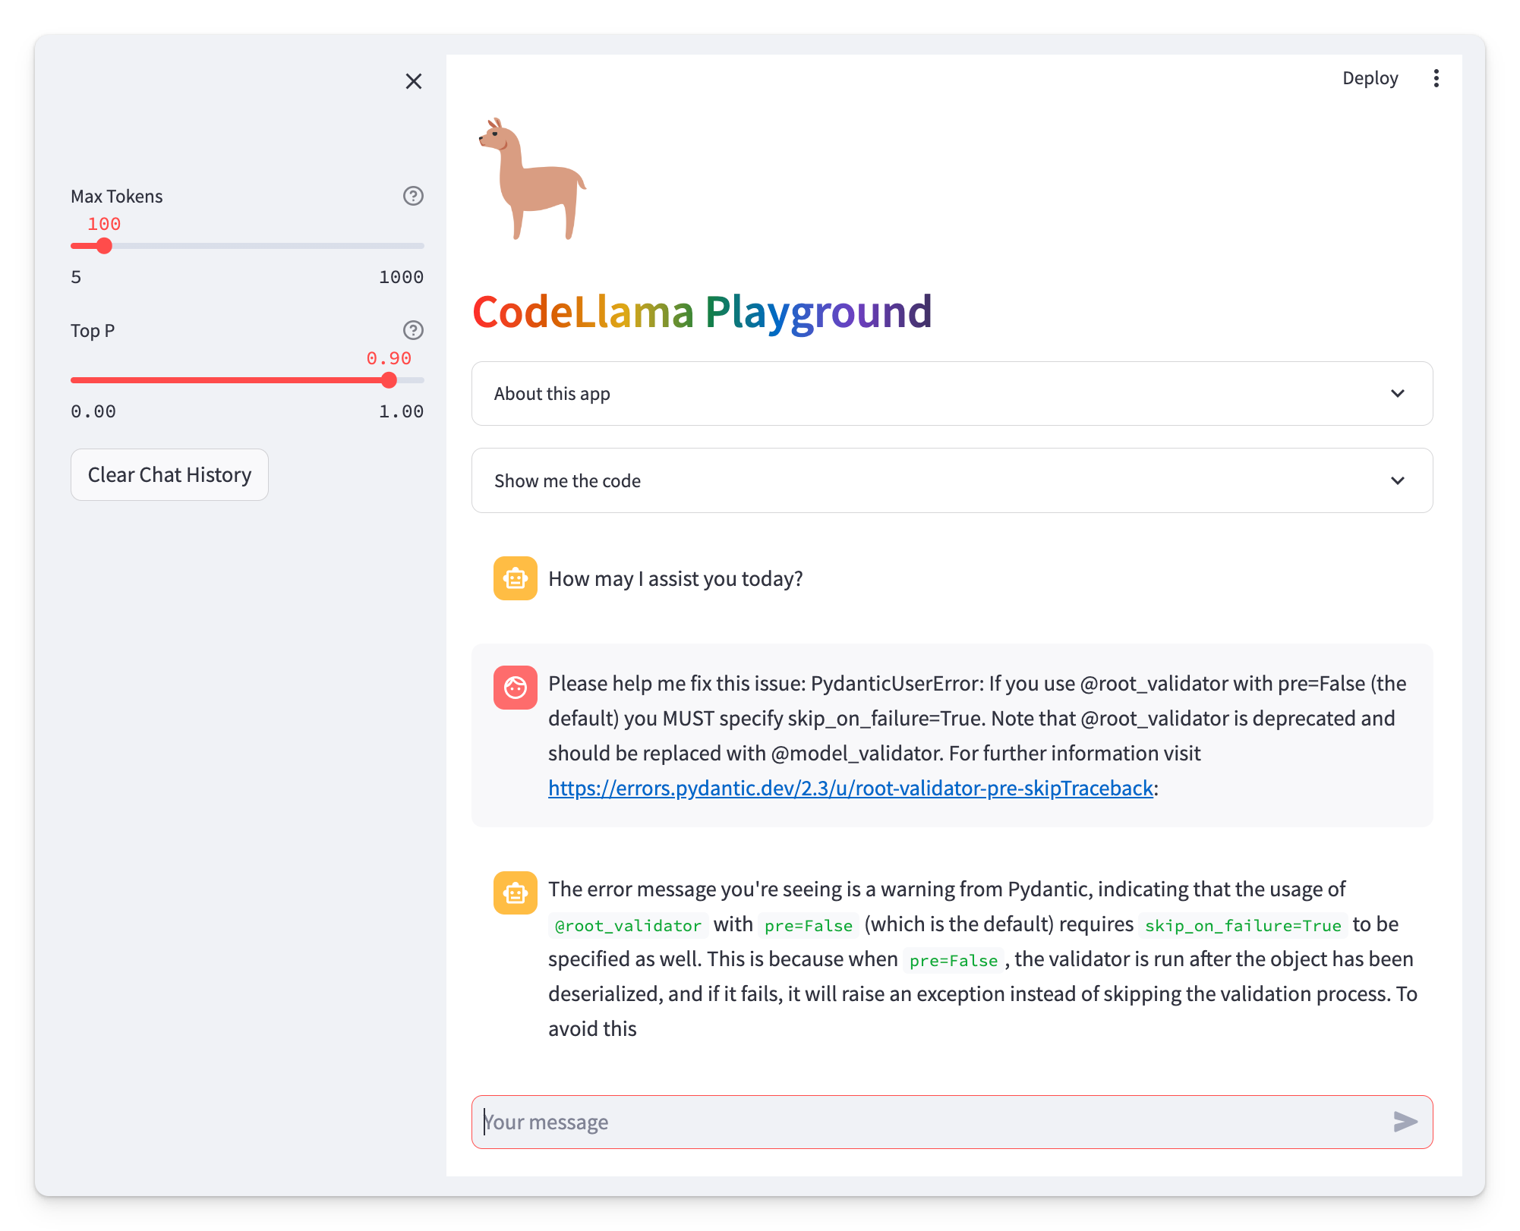Click the Max Tokens help icon
1520x1231 pixels.
pyautogui.click(x=413, y=196)
